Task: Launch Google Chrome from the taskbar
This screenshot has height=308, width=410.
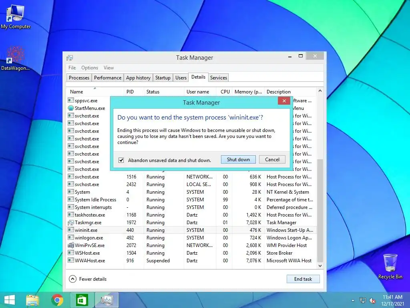Action: tap(57, 300)
